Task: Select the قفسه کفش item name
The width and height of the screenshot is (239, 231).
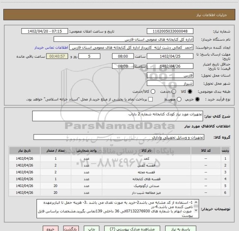Action: pos(146,165)
